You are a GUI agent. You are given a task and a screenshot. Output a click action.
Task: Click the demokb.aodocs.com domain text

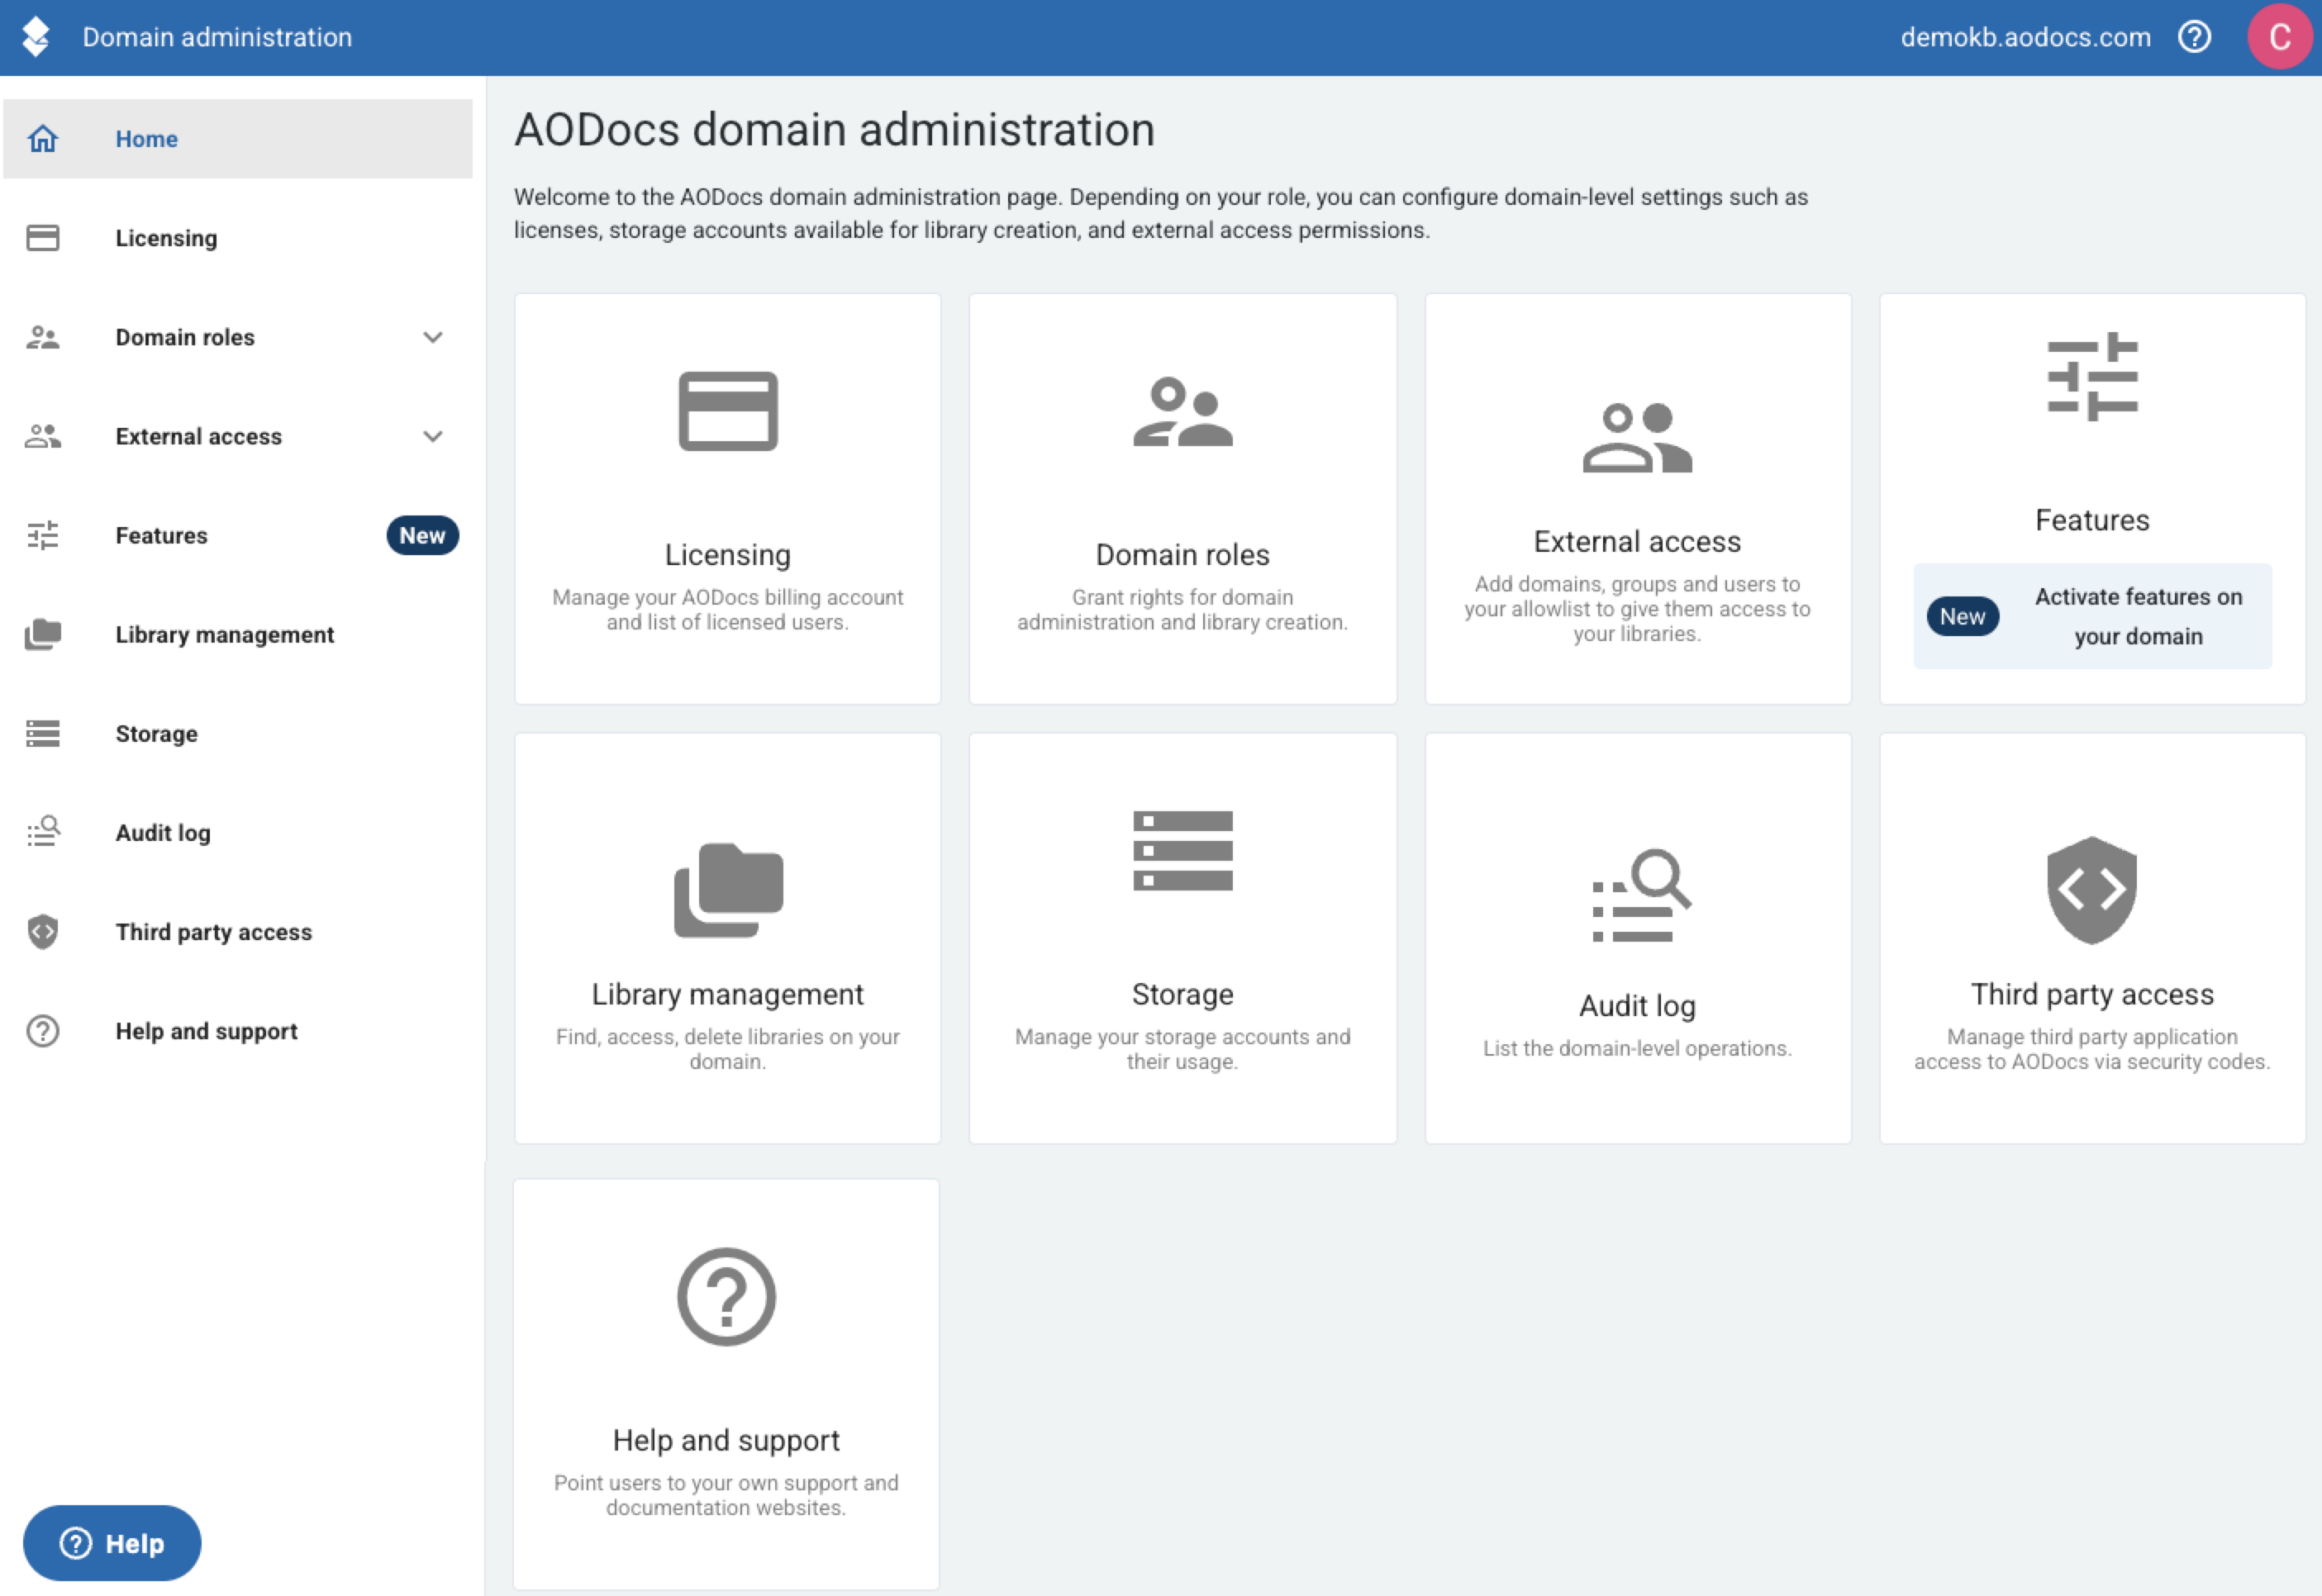(2025, 37)
